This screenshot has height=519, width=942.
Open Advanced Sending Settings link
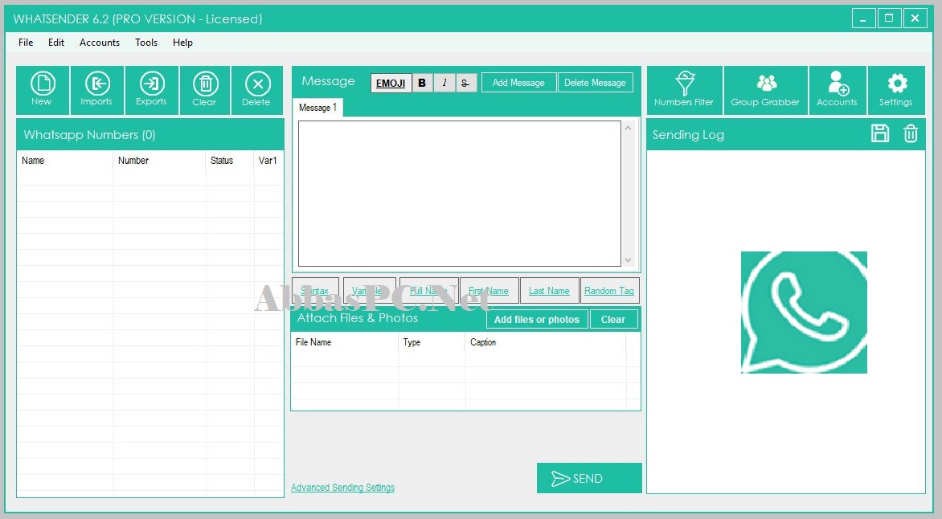(343, 487)
